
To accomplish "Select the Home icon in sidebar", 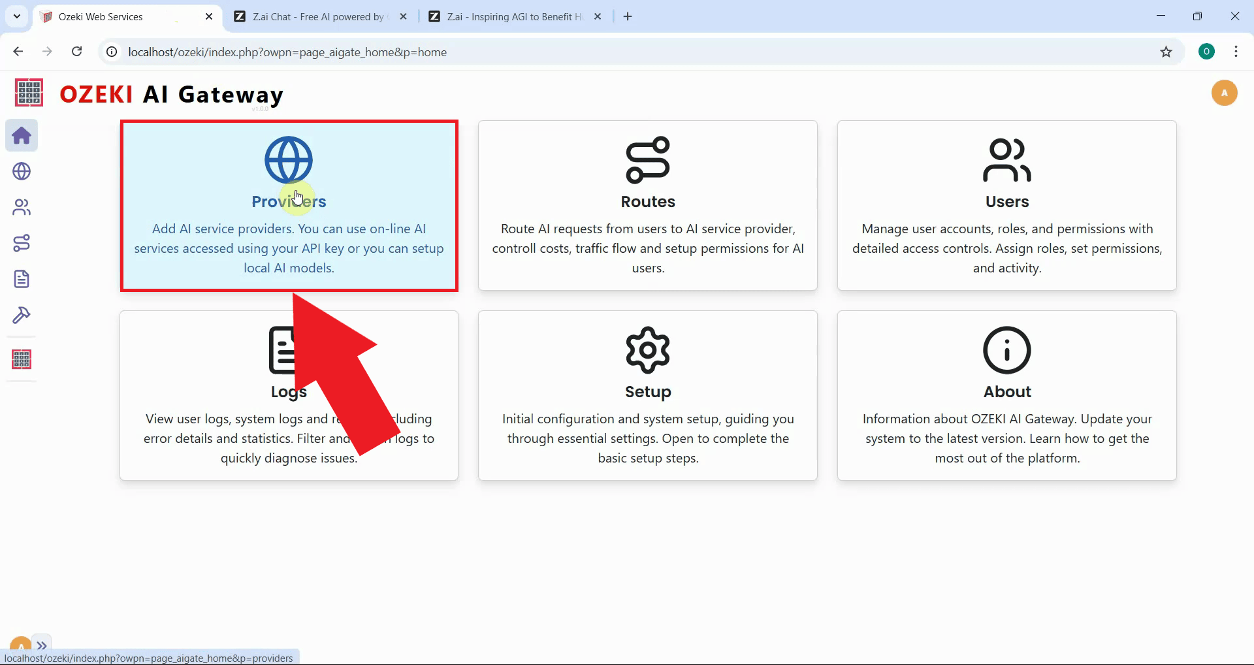I will point(22,135).
